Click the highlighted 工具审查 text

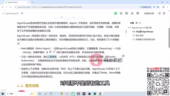click(52, 57)
